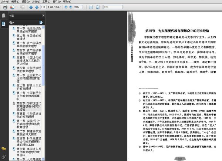This screenshot has height=161, width=222.
Task: Click bookmark icon for 第四节 资产阶级革命派的教育理想
Action: 14,50
